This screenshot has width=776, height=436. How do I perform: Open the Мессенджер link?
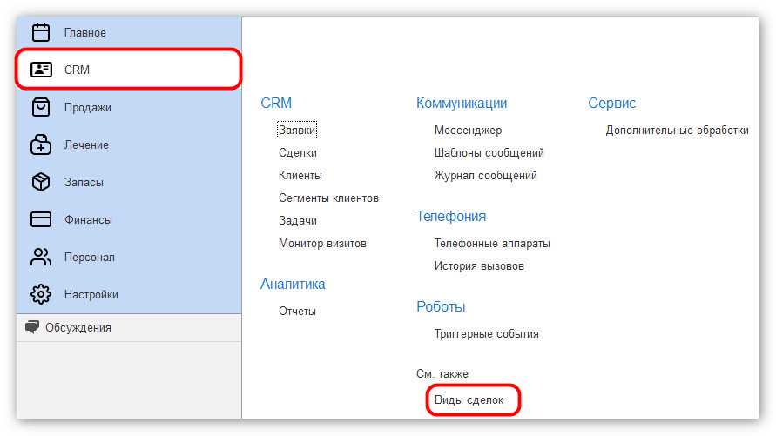tap(468, 131)
